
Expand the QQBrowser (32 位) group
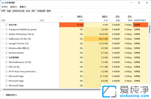pos(3,39)
